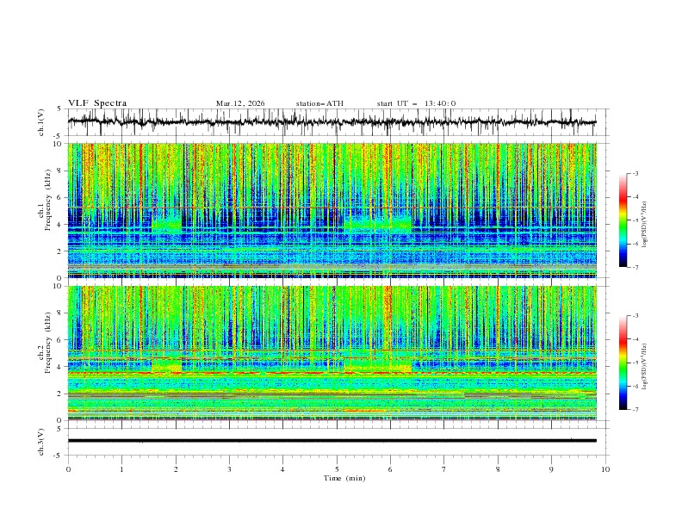Click the ch.1 spectrogram panel
Image resolution: width=682 pixels, height=527 pixels.
[332, 210]
